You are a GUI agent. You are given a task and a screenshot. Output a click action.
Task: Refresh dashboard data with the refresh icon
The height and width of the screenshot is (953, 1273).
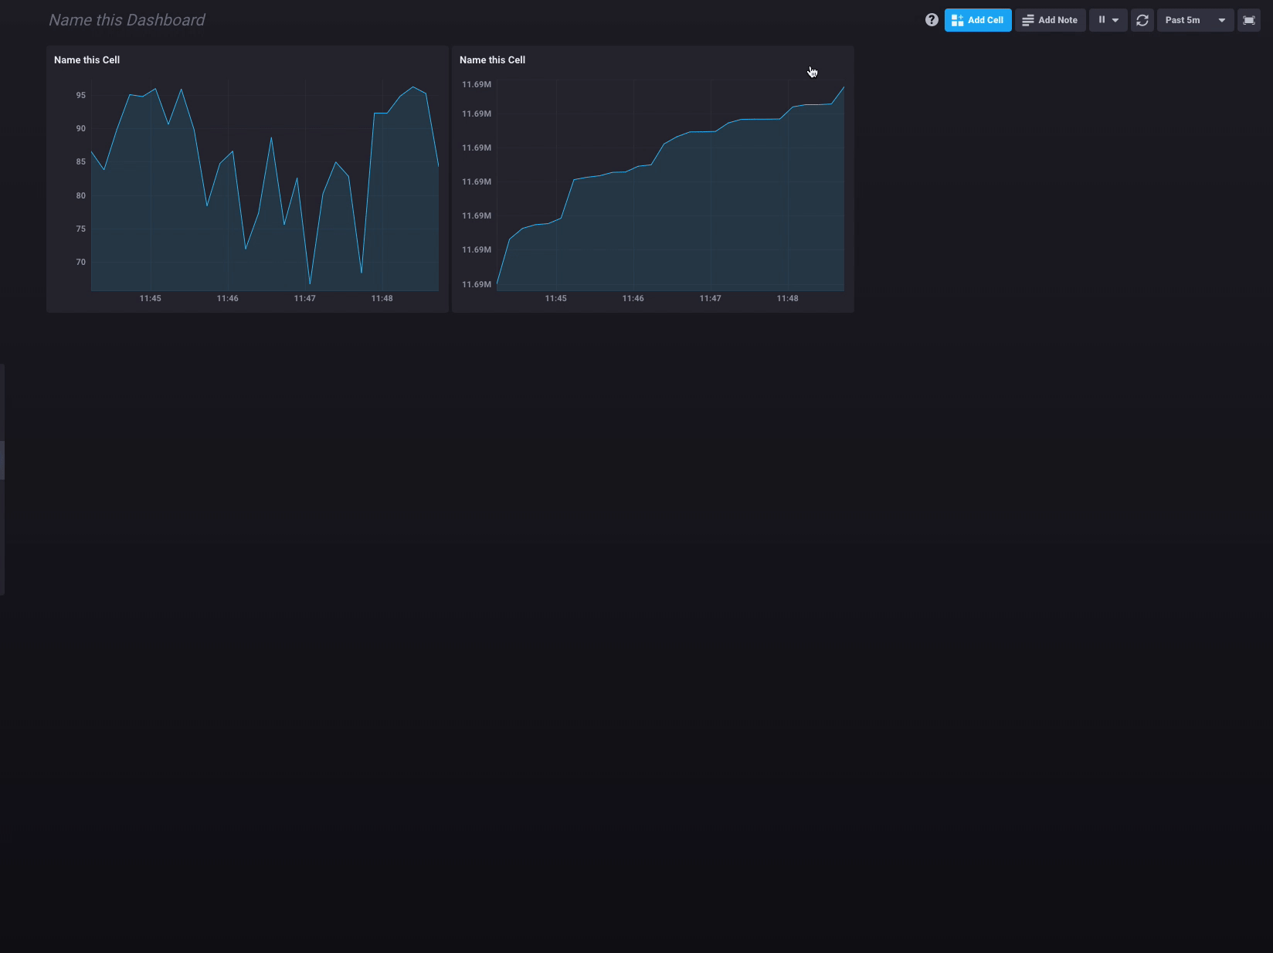point(1142,20)
